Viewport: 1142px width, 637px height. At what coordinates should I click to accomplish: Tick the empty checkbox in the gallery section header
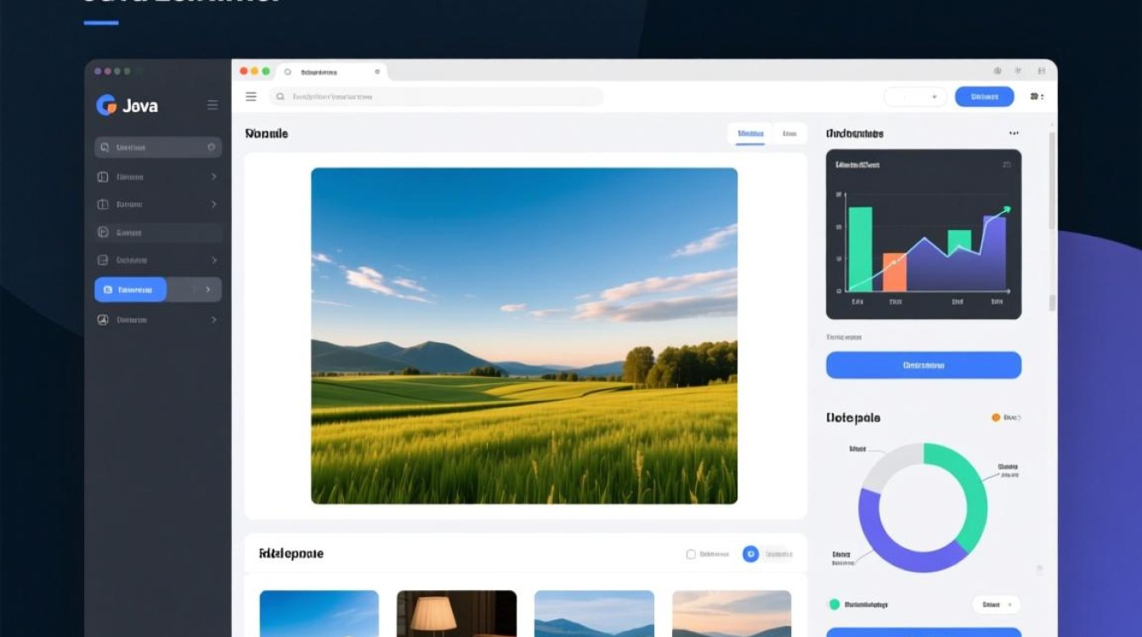[691, 555]
